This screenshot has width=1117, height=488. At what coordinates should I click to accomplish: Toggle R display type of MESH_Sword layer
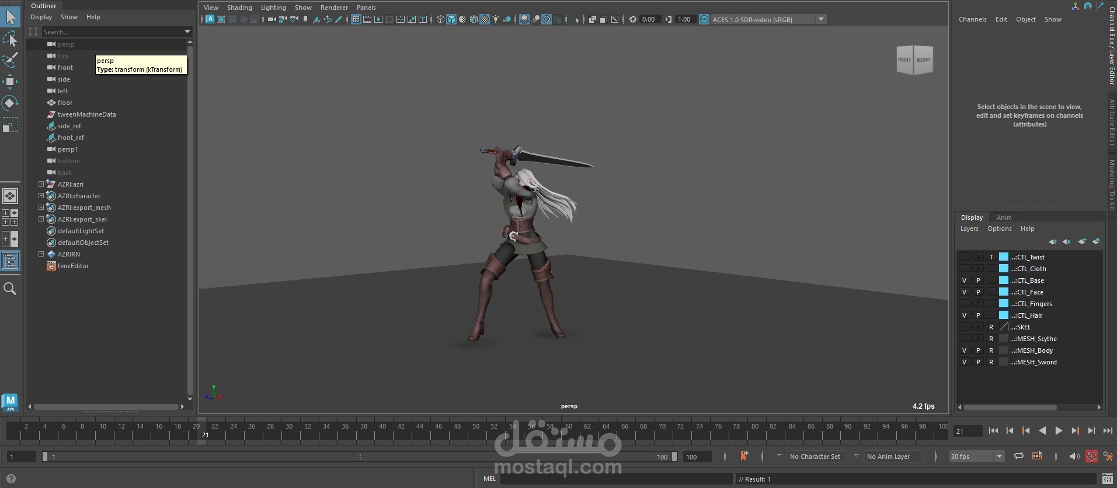tap(991, 362)
